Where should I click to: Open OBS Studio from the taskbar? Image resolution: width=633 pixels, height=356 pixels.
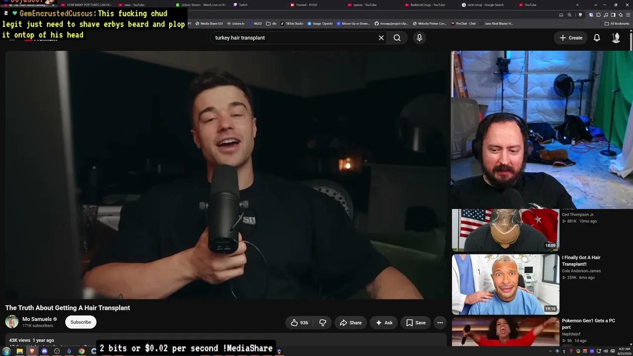[x=57, y=351]
